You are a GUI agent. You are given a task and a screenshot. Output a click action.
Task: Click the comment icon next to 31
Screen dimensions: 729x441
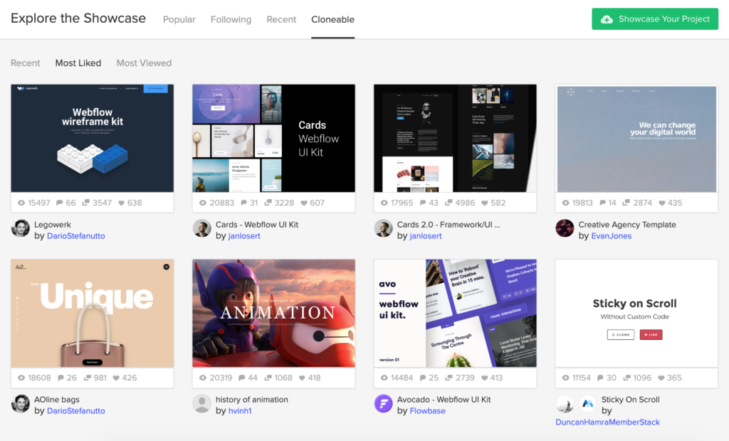[243, 203]
